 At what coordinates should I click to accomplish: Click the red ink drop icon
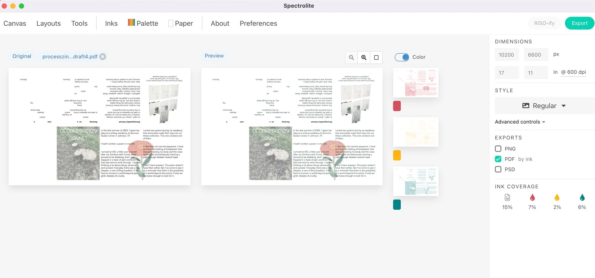pos(532,198)
